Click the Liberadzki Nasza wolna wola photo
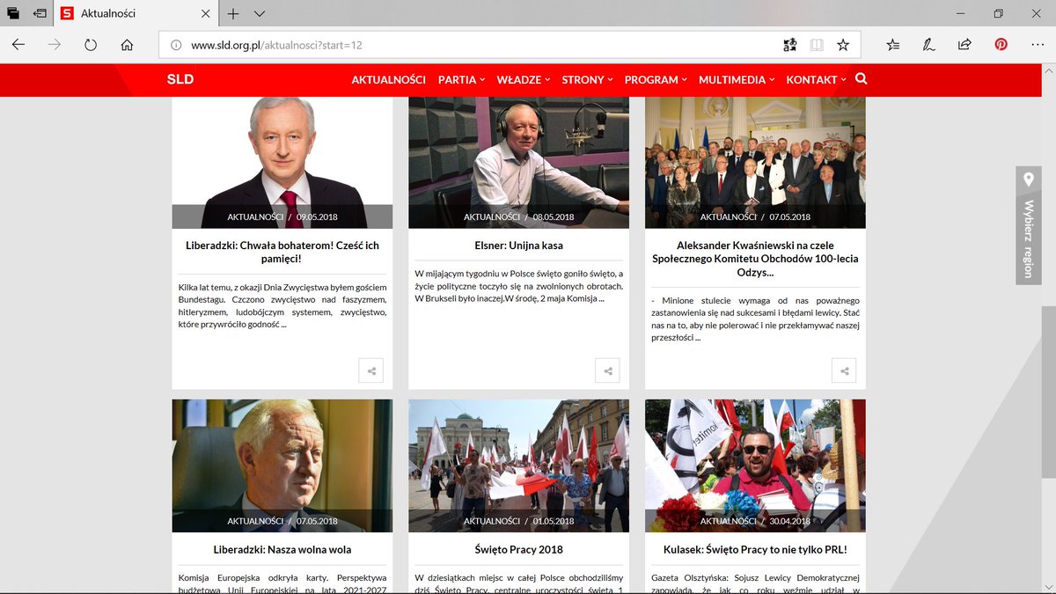 pyautogui.click(x=282, y=466)
